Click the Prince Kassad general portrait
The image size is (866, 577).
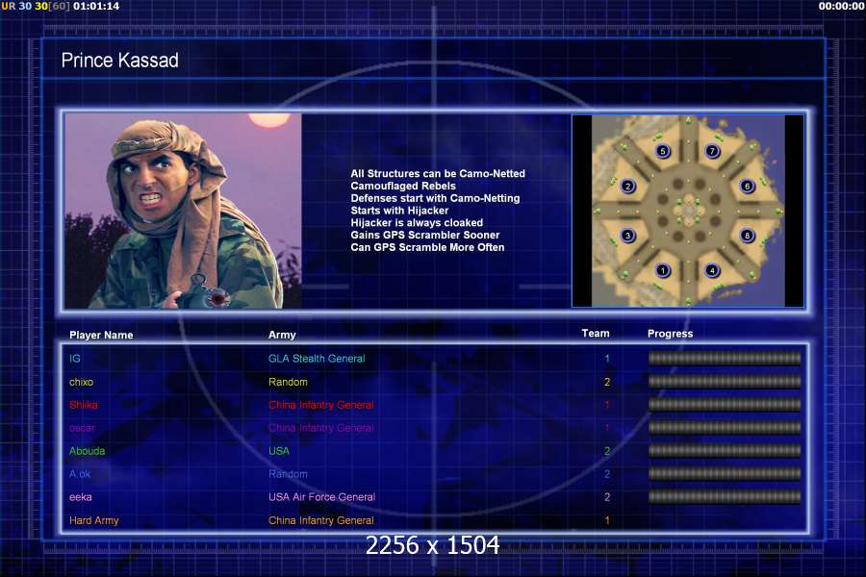[x=184, y=211]
